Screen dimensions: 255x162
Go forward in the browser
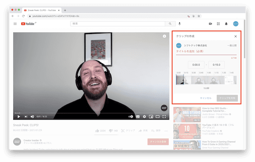(x=18, y=16)
